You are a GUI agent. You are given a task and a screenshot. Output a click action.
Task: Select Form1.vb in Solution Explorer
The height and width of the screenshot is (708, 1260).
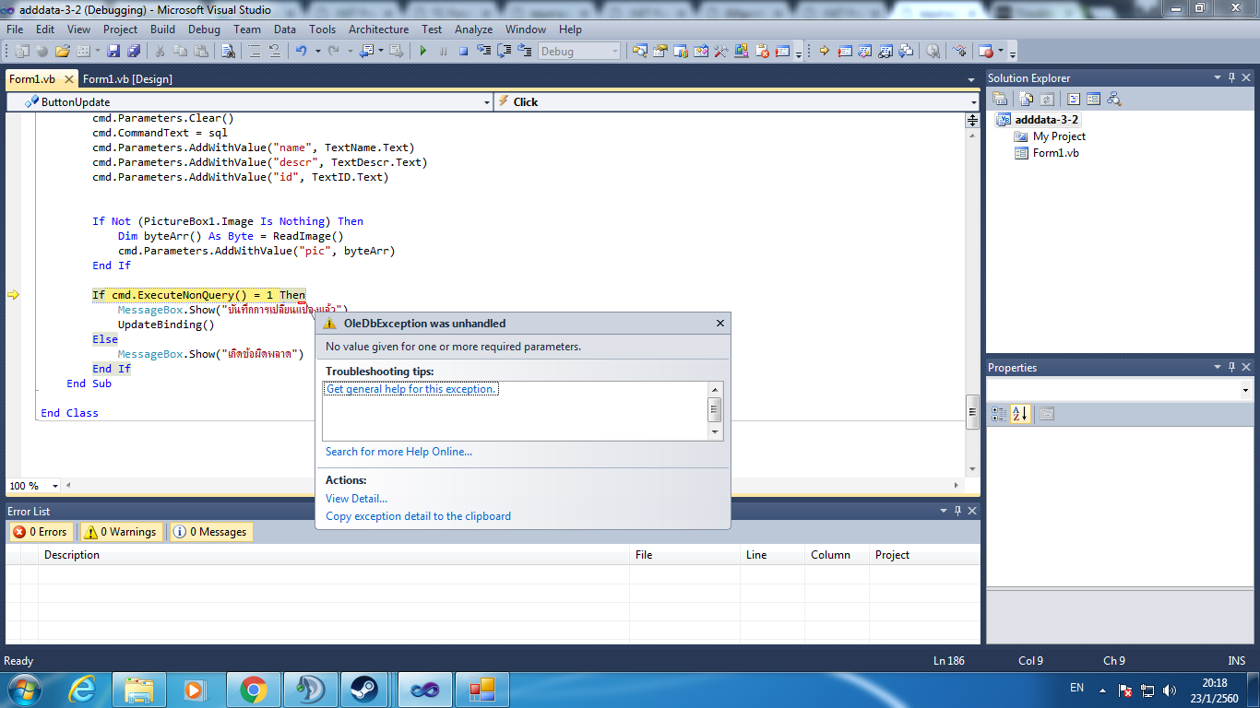coord(1055,153)
